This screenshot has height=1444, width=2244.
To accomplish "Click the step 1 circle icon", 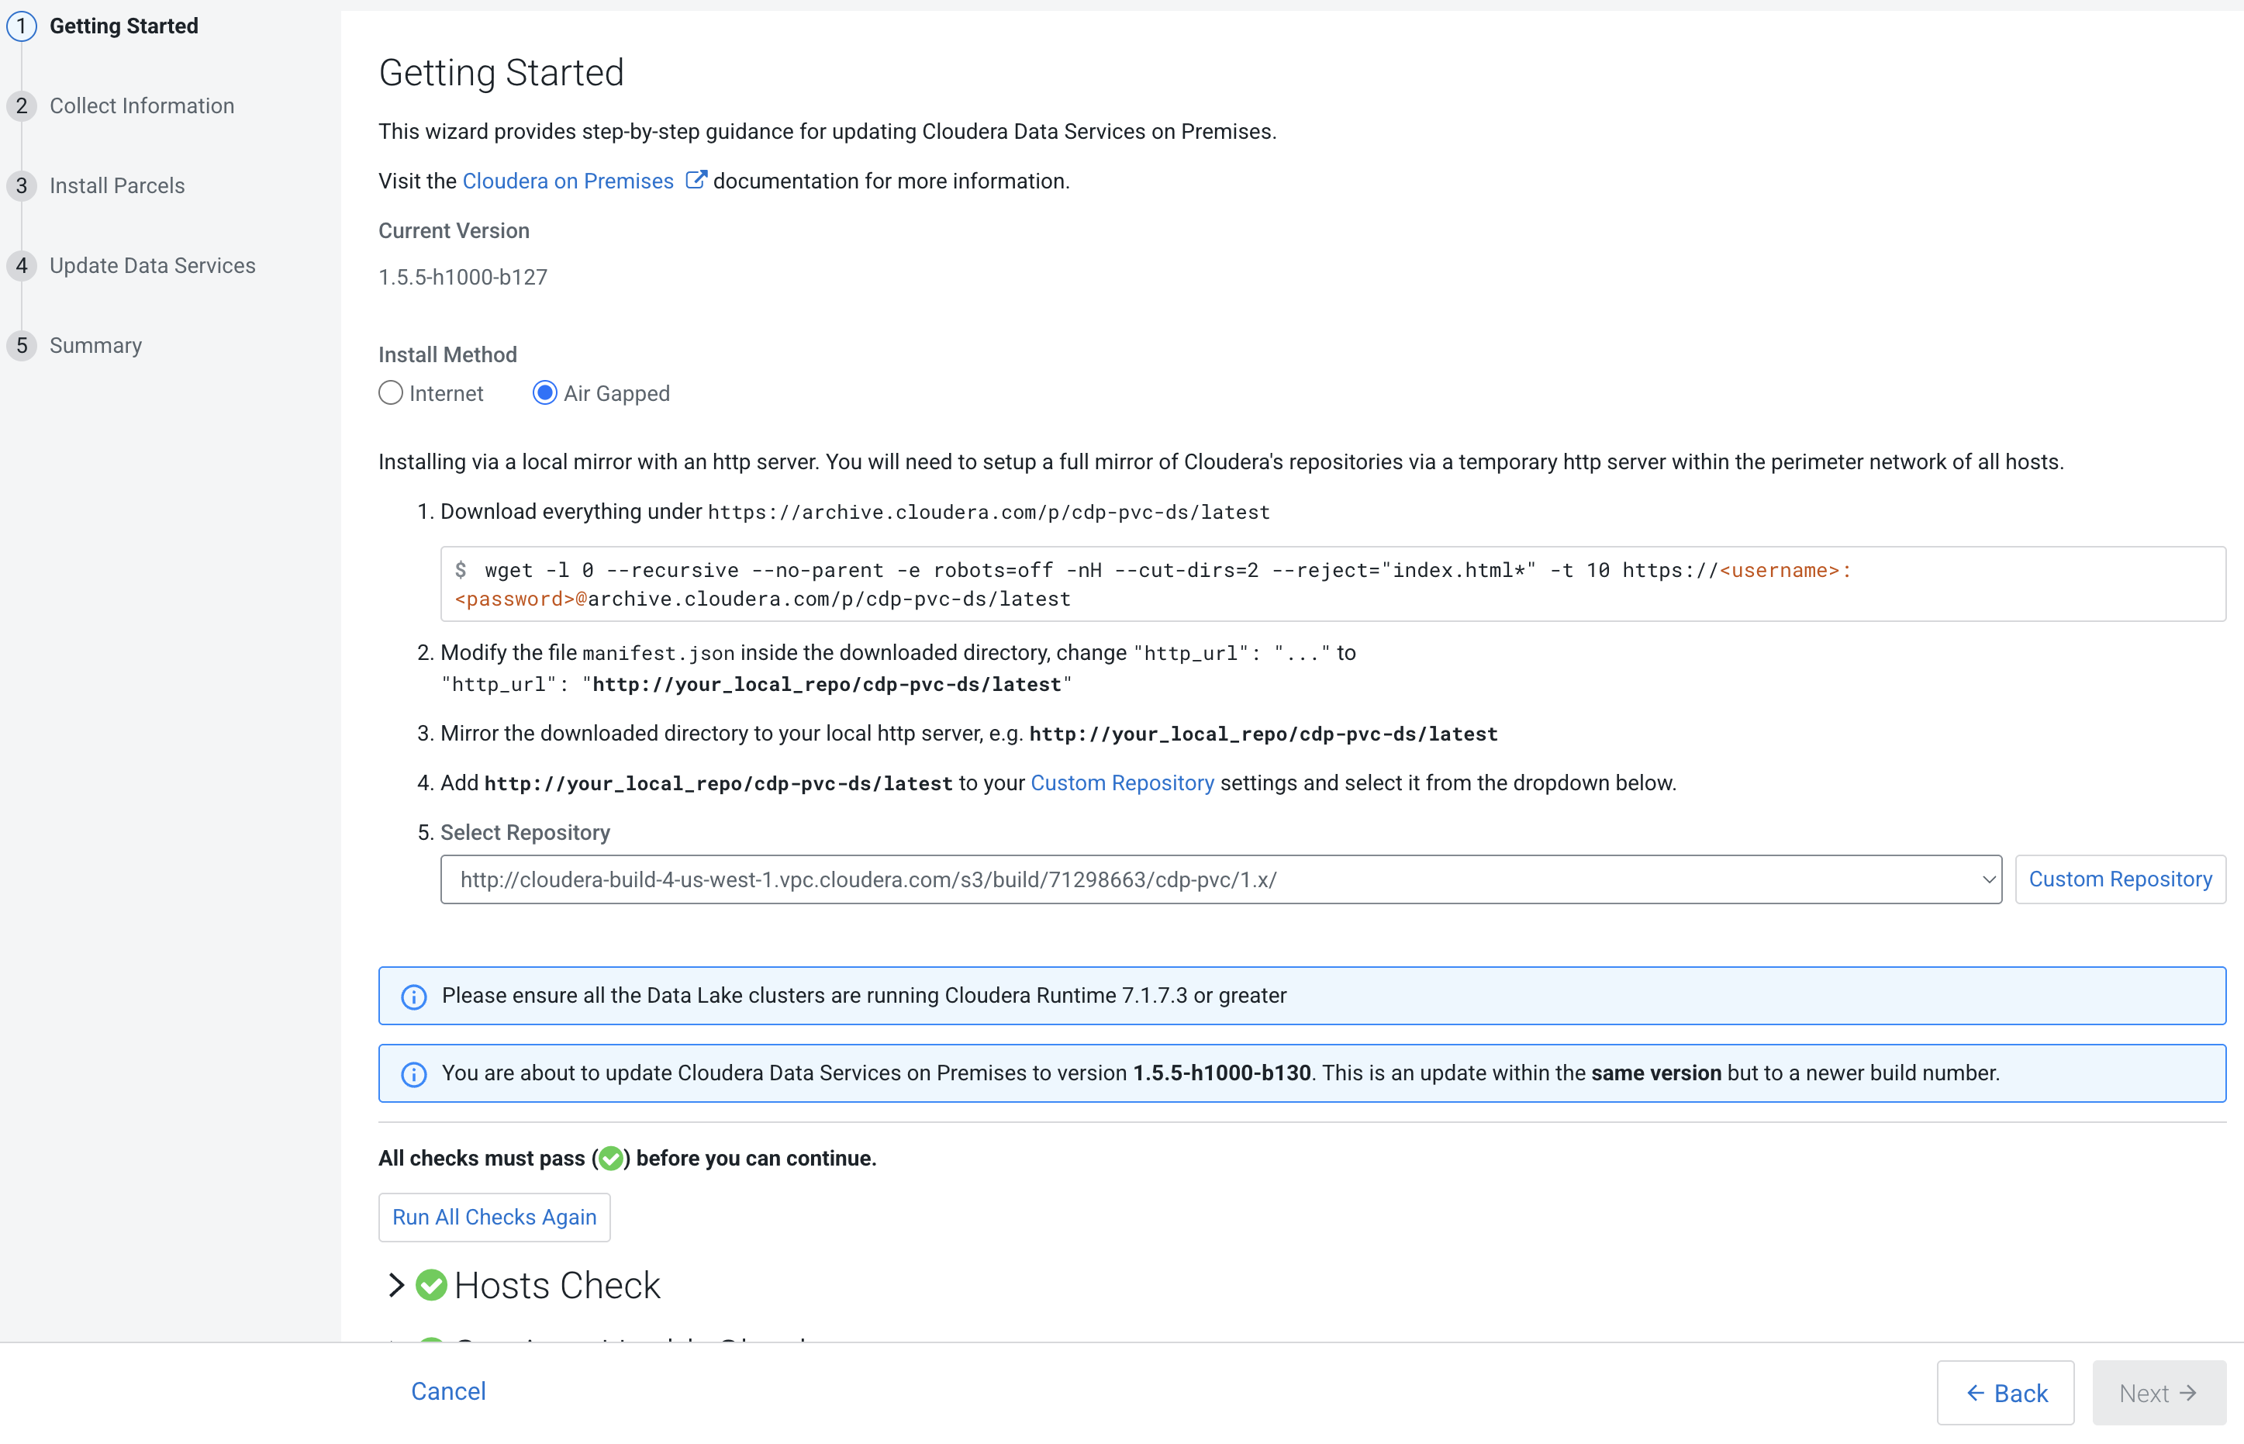I will [x=22, y=26].
